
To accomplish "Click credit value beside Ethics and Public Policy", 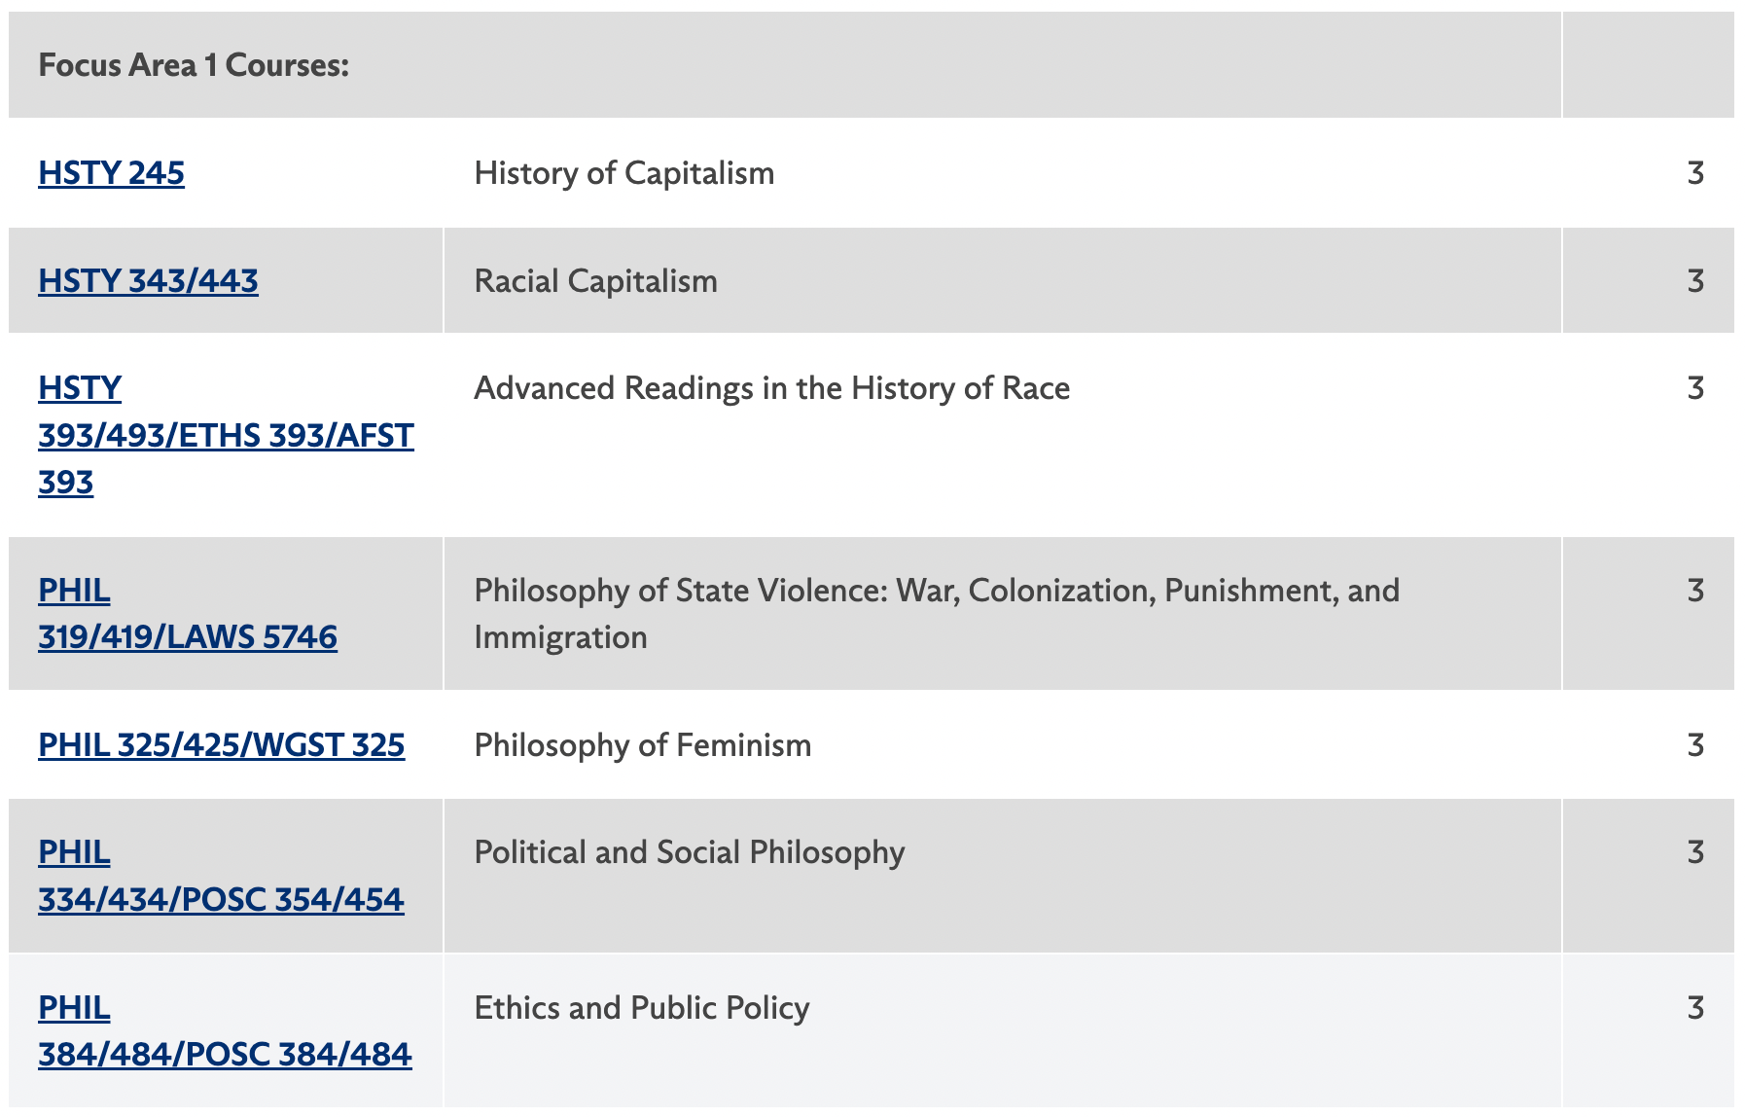I will pyautogui.click(x=1695, y=1008).
